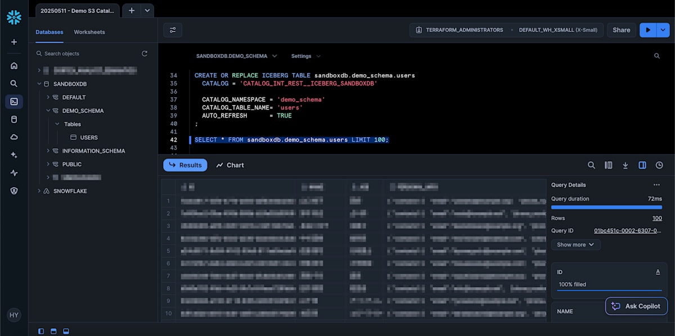
Task: Select the 20250511 Demo S3 Catalog tab
Action: coord(78,10)
